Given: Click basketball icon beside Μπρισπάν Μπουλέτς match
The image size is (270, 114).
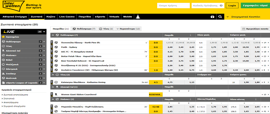Looking at the screenshot, I should click(x=56, y=107).
